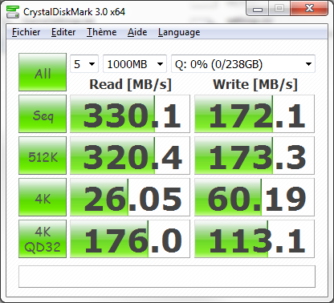This screenshot has width=334, height=303.
Task: Open the Aide menu
Action: pyautogui.click(x=137, y=32)
